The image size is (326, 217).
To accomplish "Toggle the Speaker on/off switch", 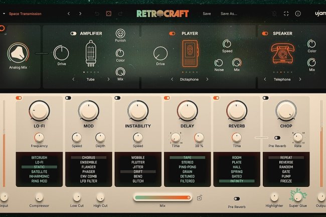I will [x=265, y=33].
